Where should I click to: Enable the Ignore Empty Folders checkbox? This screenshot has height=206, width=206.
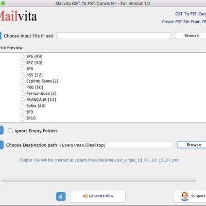click(x=10, y=131)
